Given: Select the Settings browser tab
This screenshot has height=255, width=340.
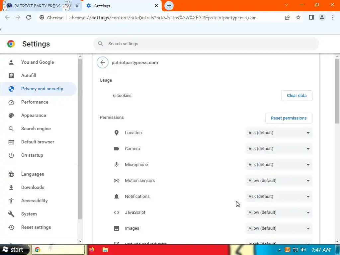Looking at the screenshot, I should coord(122,6).
